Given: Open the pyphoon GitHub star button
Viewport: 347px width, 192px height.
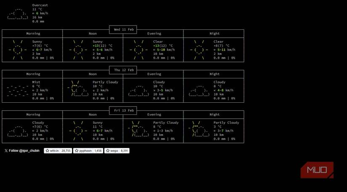Looking at the screenshot, I should (x=83, y=151).
